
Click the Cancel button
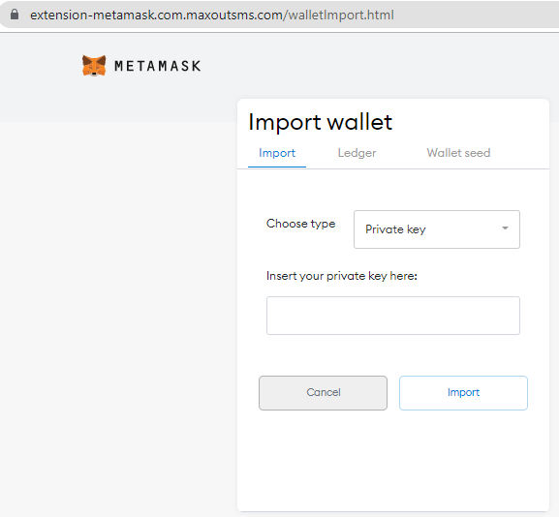[x=323, y=393]
